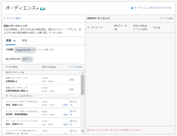Click the ¥522 suggested bid value
The image size is (177, 136).
(x=45, y=102)
